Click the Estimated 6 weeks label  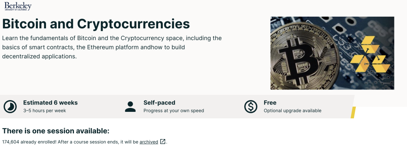click(x=50, y=103)
